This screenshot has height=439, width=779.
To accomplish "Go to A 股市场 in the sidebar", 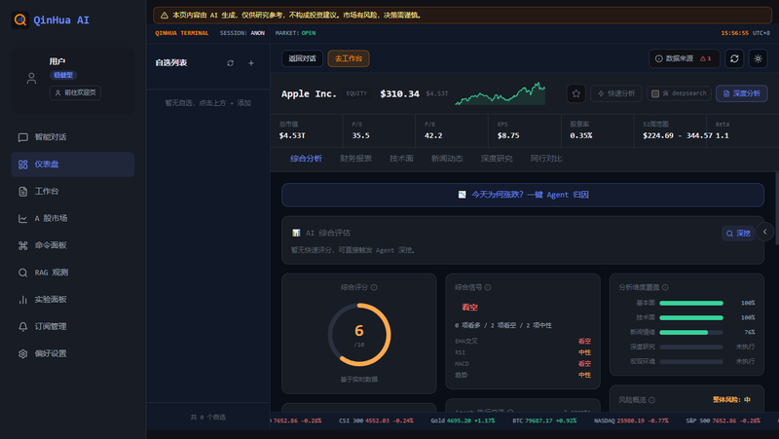I will pos(72,218).
